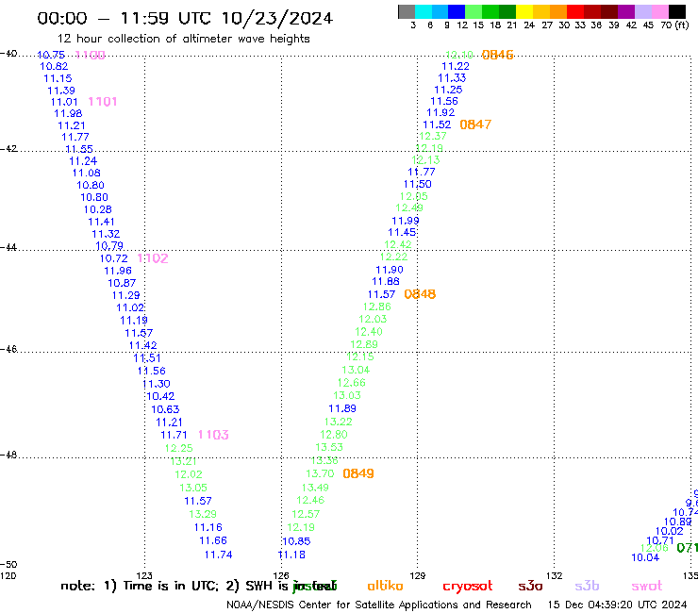Select the 11.18 value ending altika track

(x=291, y=555)
